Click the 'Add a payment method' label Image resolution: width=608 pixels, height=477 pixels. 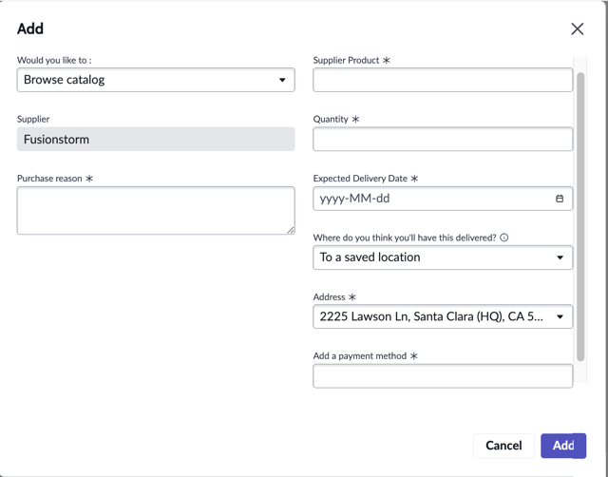pyautogui.click(x=360, y=356)
